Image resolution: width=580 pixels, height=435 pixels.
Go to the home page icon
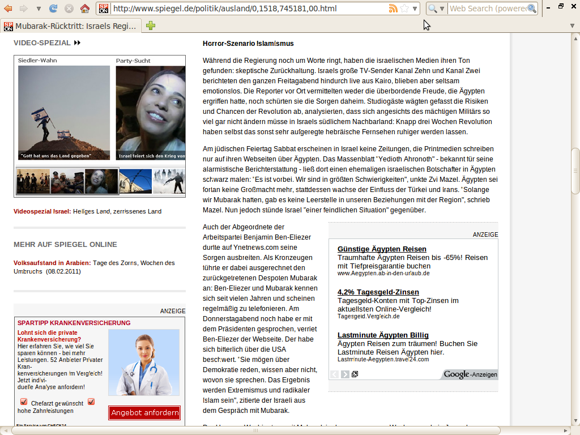point(85,8)
